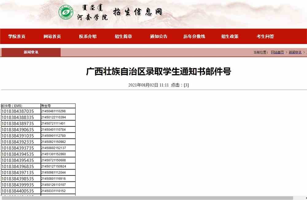Image resolution: width=307 pixels, height=200 pixels.
Task: Select EMS number 1018384394535
Action: 17,154
